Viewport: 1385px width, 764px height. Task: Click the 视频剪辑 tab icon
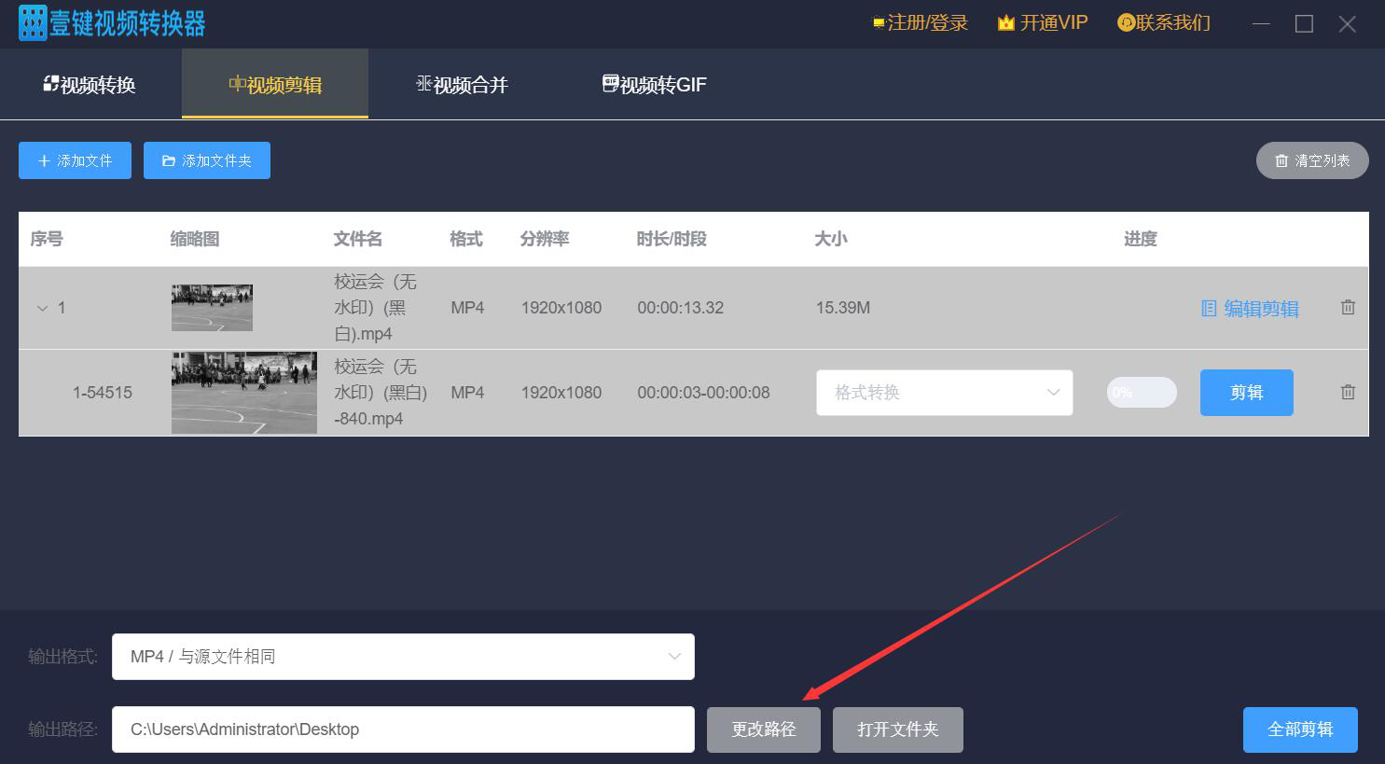238,83
